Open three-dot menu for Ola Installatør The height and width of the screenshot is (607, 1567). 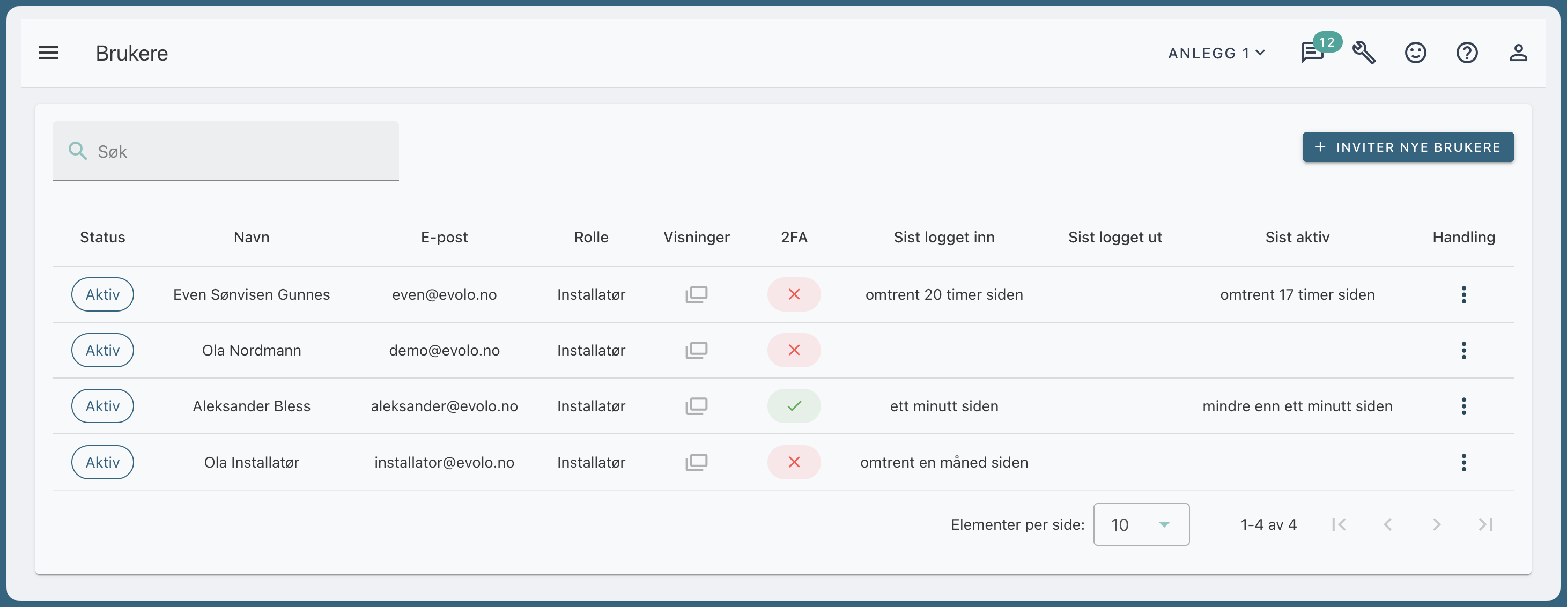click(1463, 462)
